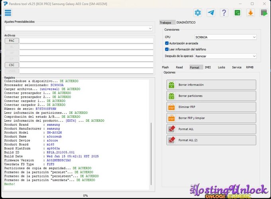Click the green screenshot tool icon

coord(237,13)
